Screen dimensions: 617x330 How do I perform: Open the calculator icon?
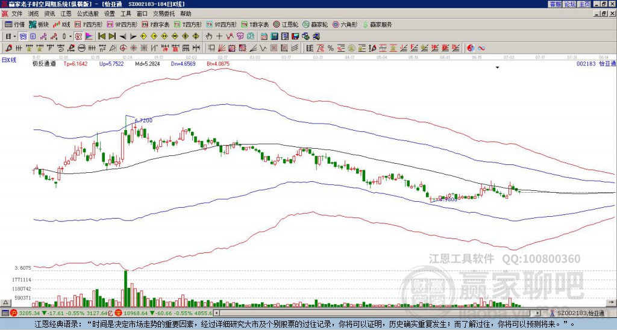pyautogui.click(x=274, y=37)
